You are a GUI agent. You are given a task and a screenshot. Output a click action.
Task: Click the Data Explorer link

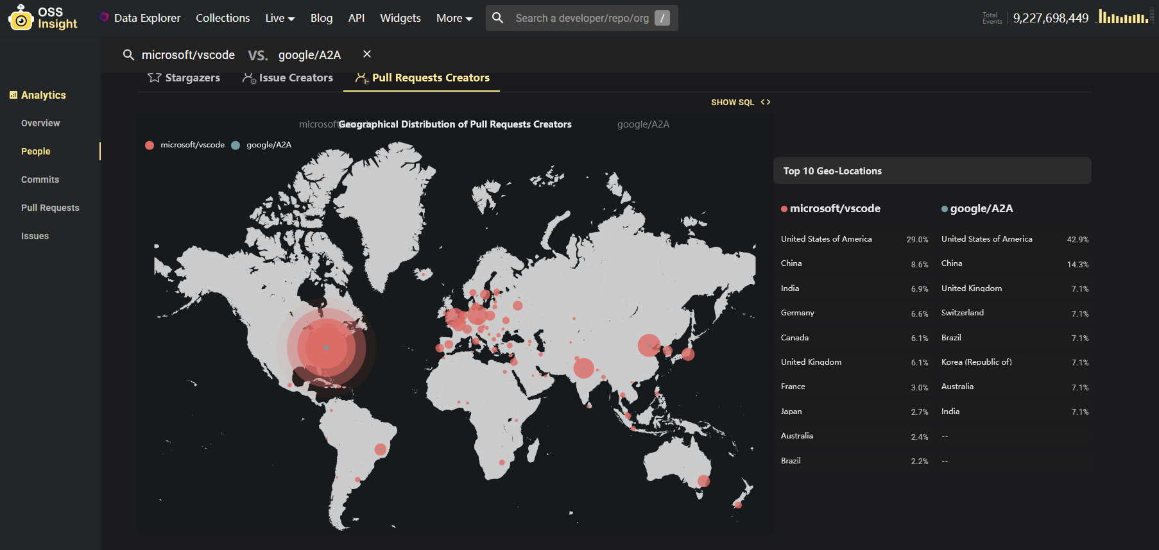(147, 18)
